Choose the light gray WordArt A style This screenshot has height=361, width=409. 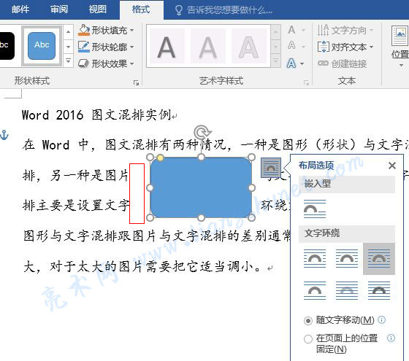click(x=208, y=47)
